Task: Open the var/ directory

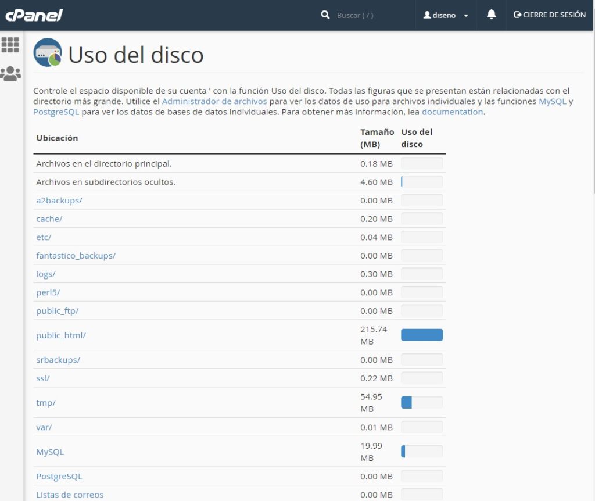Action: pos(44,427)
